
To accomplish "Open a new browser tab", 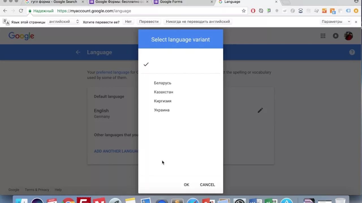I will pos(286,2).
